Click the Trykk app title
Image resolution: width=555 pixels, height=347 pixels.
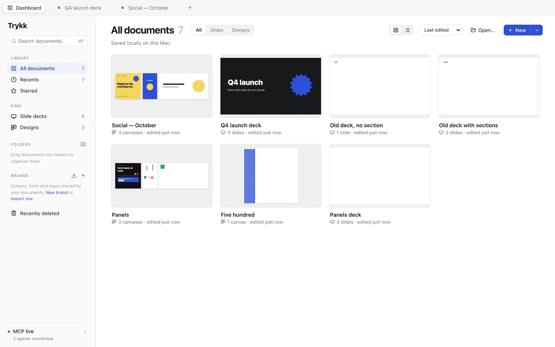pos(17,25)
